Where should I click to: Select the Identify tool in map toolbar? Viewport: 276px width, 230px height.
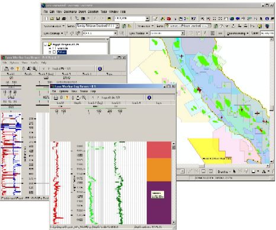(x=267, y=19)
